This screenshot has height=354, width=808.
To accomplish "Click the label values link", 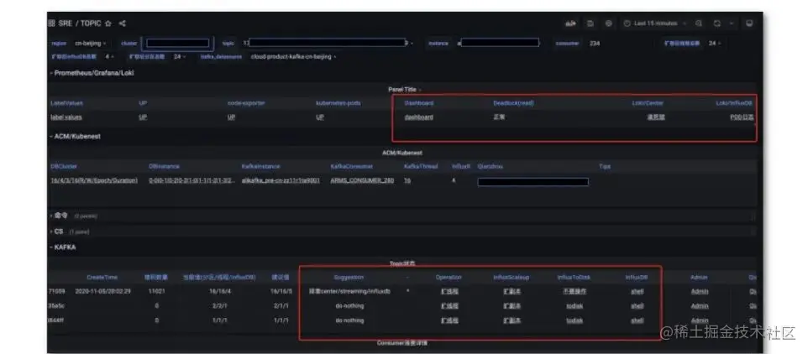I will (66, 117).
